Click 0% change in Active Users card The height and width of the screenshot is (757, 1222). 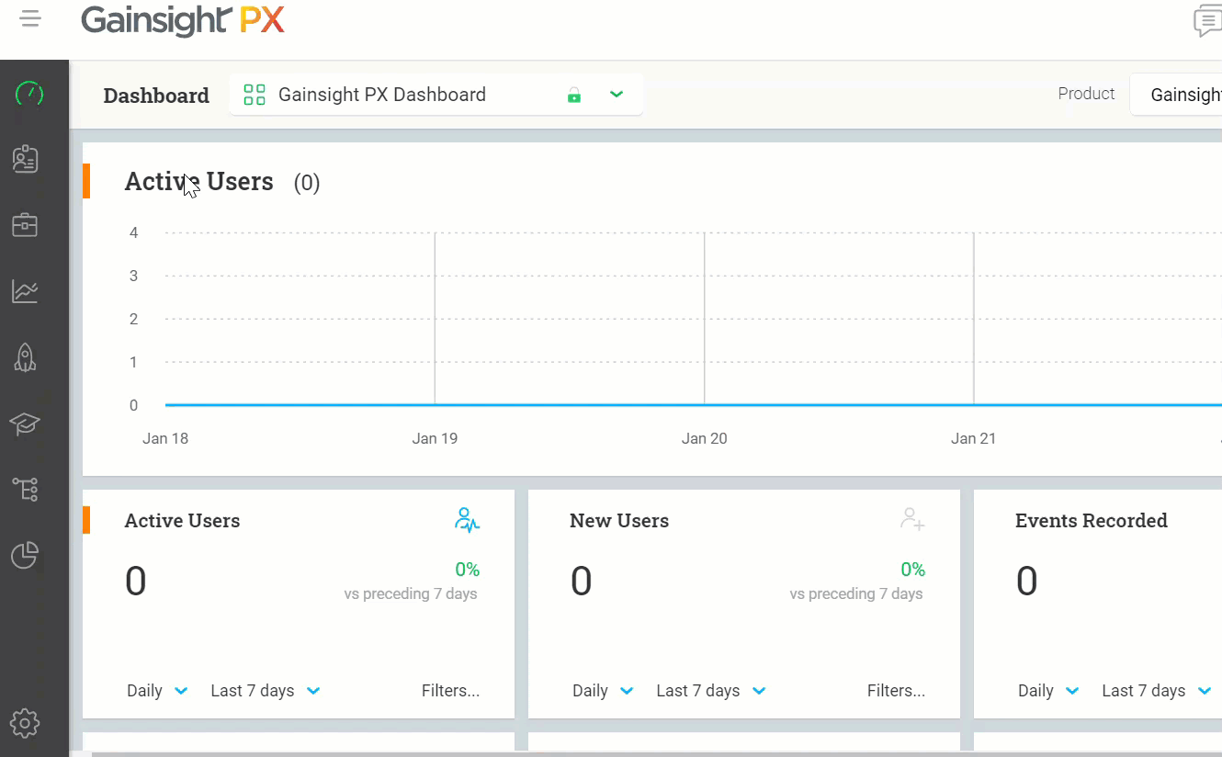coord(467,570)
